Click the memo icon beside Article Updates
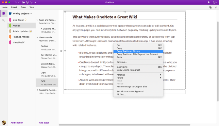The image size is (219, 126). point(31,31)
